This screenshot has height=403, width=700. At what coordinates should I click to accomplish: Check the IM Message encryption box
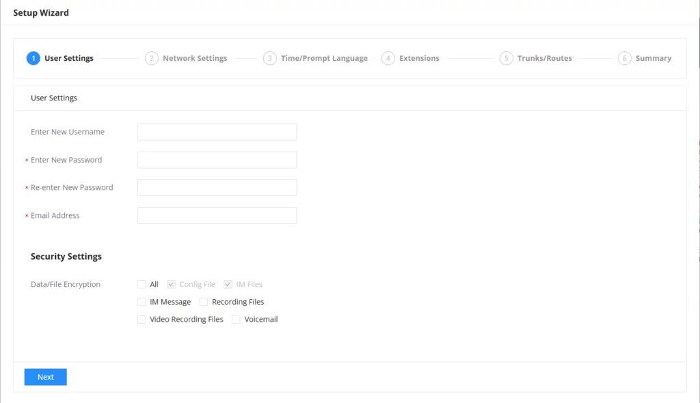click(142, 302)
